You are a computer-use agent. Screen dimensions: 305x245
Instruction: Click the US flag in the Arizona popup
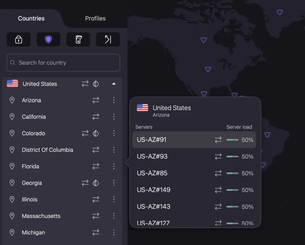coord(143,108)
